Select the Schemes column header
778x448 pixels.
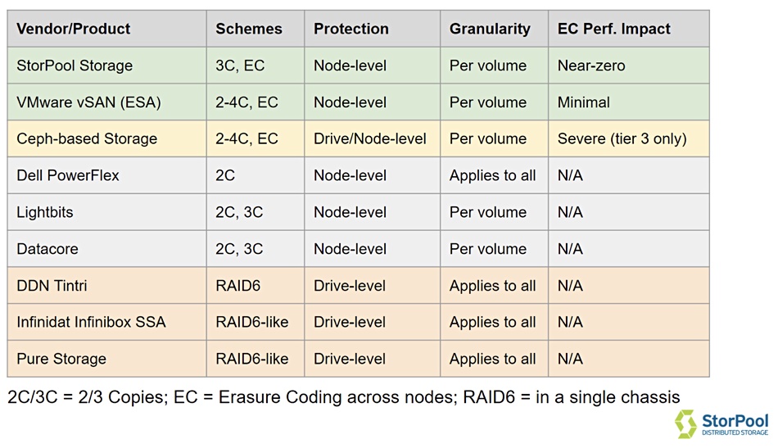256,29
